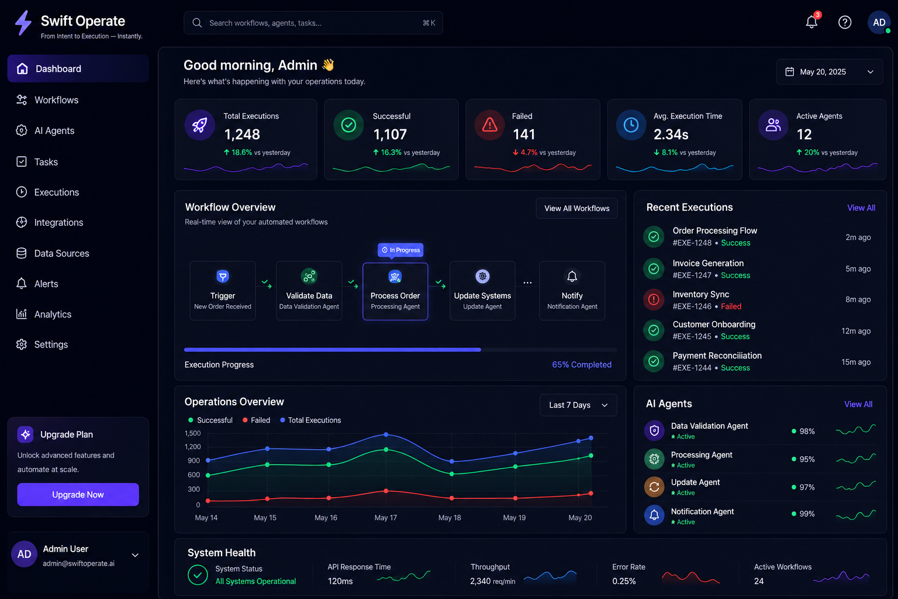Open the notifications bell icon

(811, 22)
